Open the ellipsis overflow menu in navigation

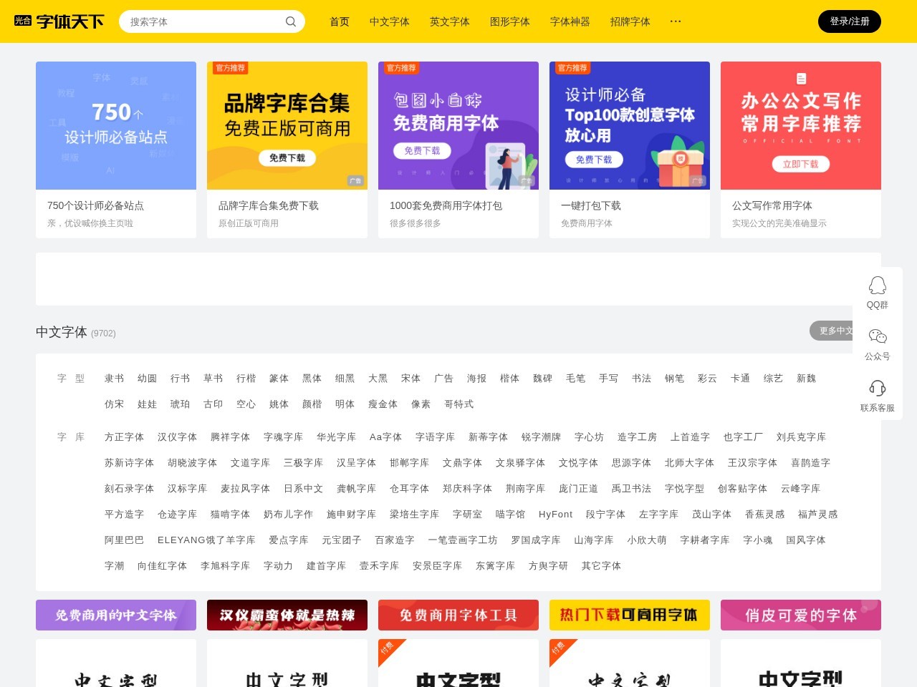click(x=675, y=21)
